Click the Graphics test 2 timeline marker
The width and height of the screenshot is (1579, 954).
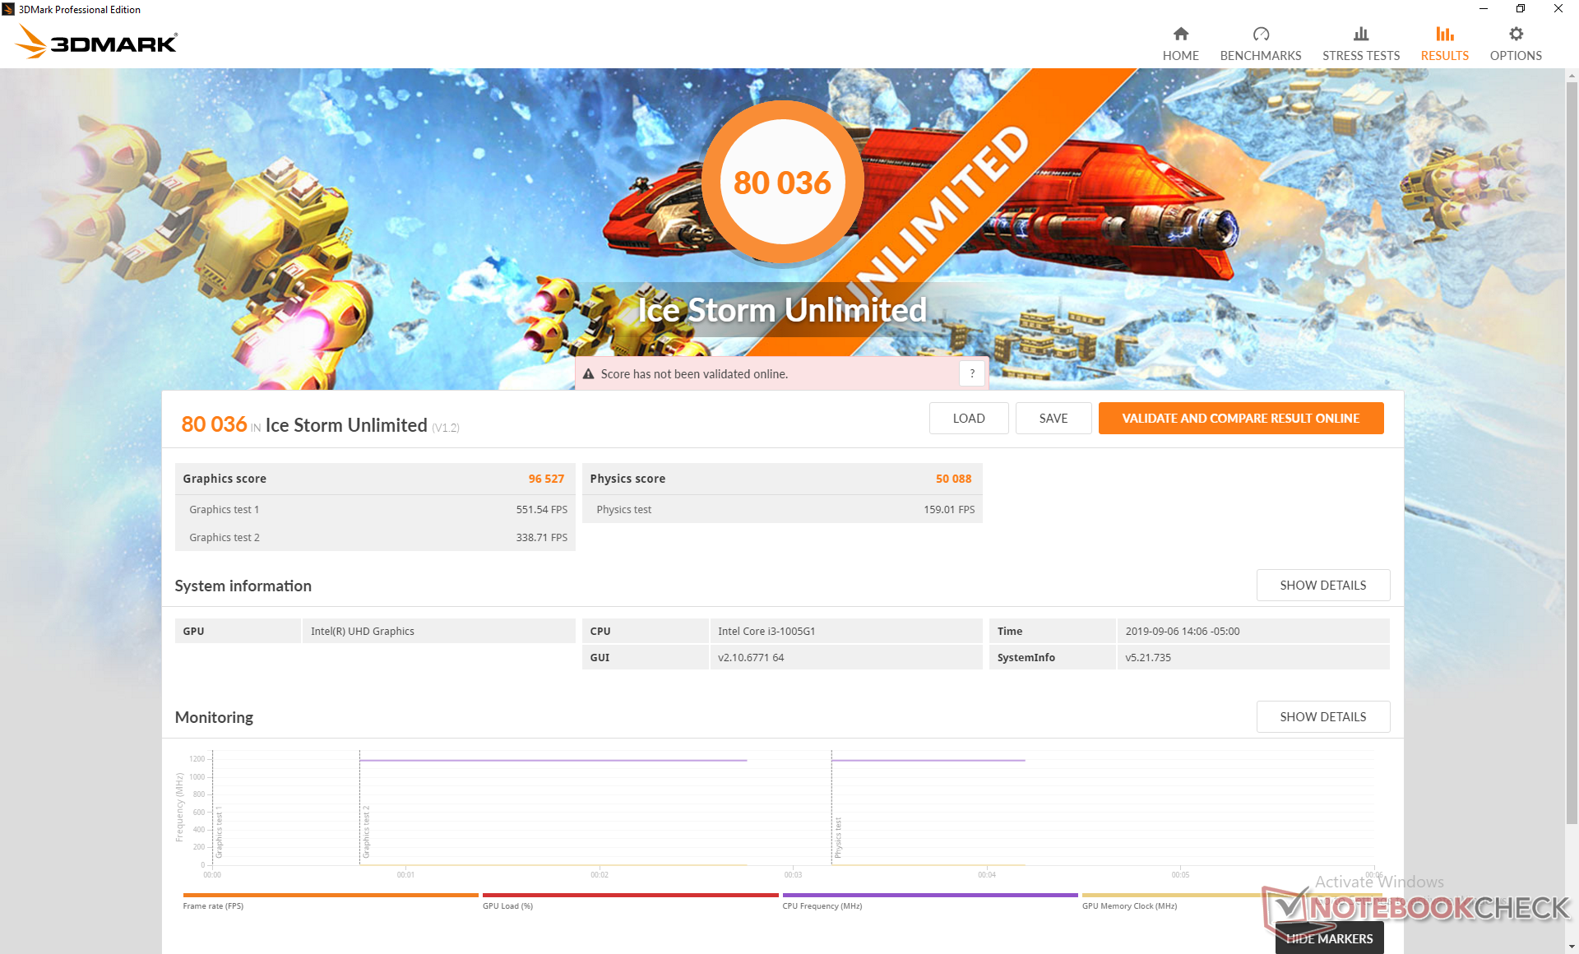point(366,831)
